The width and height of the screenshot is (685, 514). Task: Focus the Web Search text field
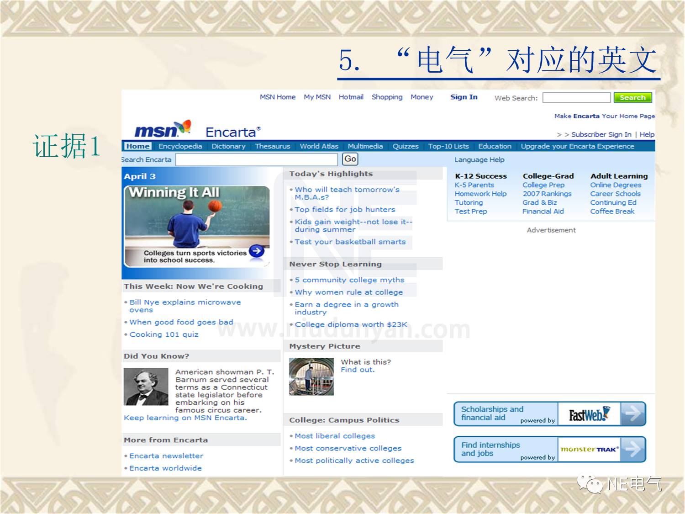[576, 98]
